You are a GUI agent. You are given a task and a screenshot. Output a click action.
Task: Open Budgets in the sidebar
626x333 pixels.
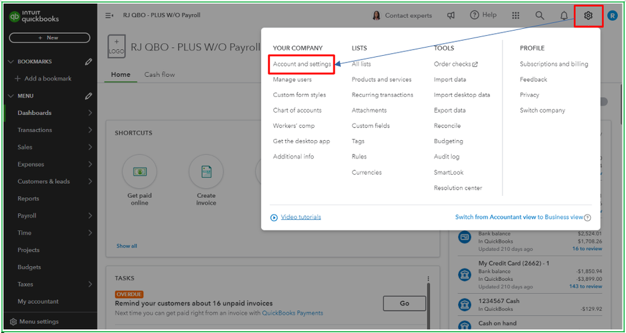click(29, 267)
